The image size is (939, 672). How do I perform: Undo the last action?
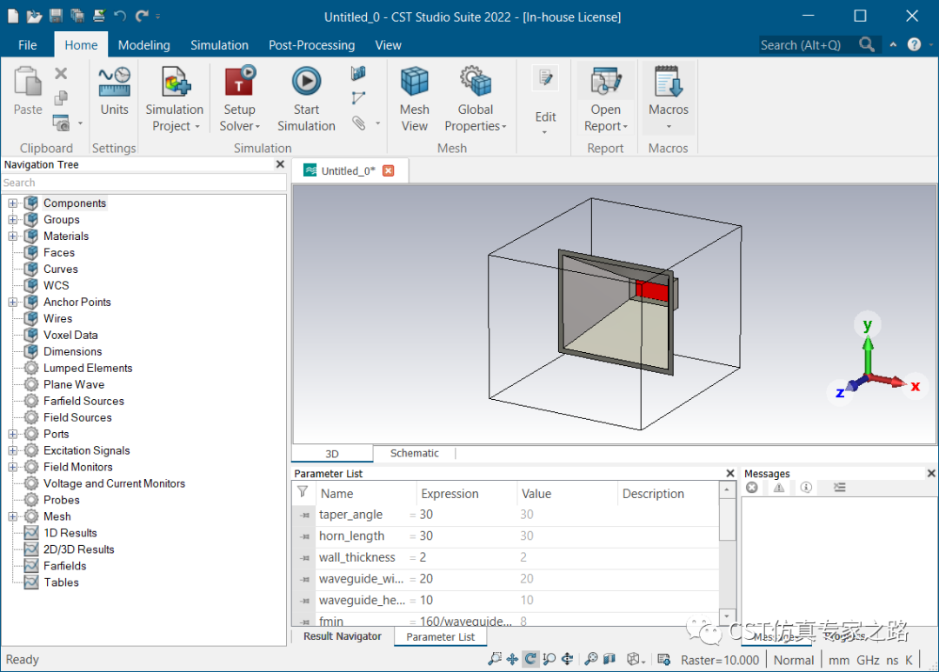pyautogui.click(x=120, y=17)
